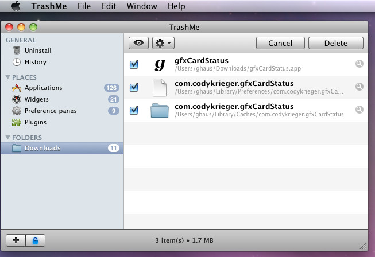The height and width of the screenshot is (257, 375).
Task: Reveal gfxCardStatus.app with magnifier icon
Action: (359, 64)
